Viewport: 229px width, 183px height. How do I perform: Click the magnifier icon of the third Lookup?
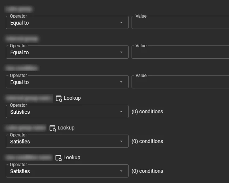click(x=59, y=158)
